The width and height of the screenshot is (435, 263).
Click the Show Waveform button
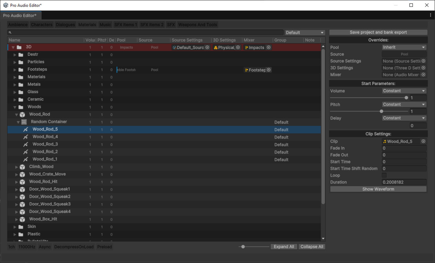tap(378, 189)
